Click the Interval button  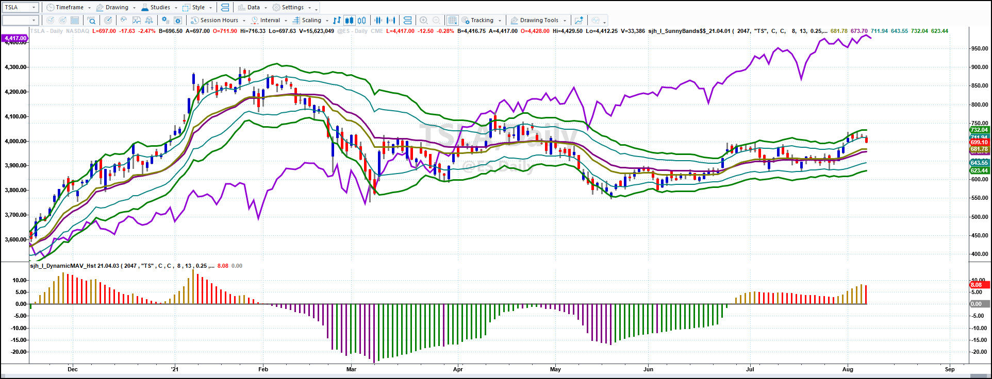click(266, 20)
